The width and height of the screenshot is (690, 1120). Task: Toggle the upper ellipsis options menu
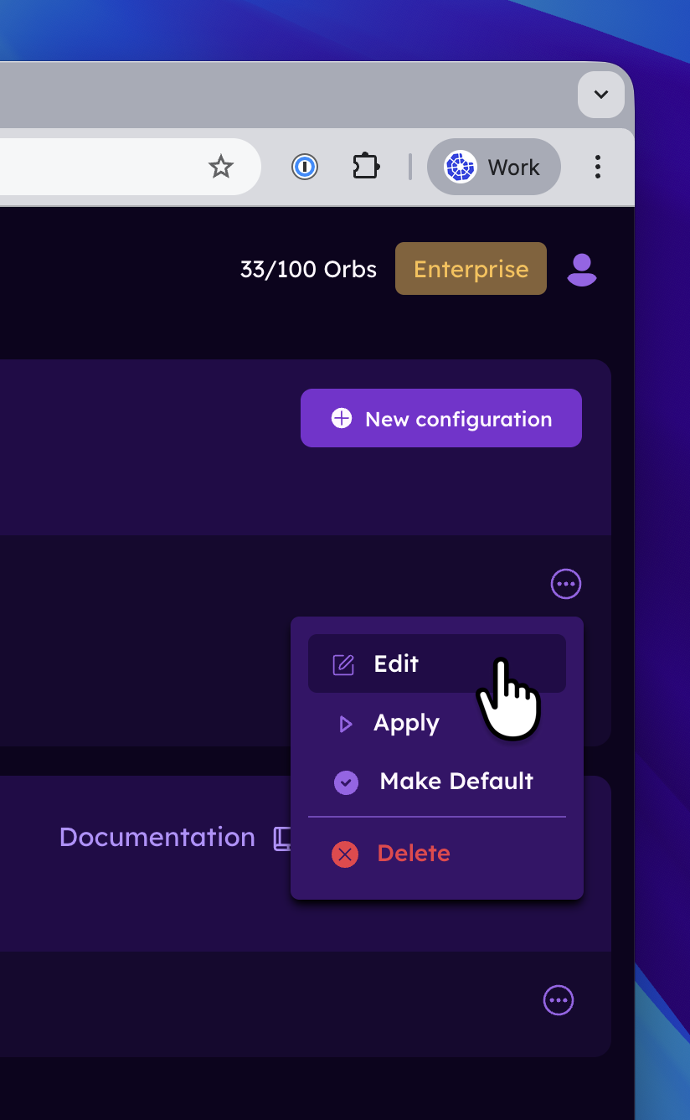566,584
